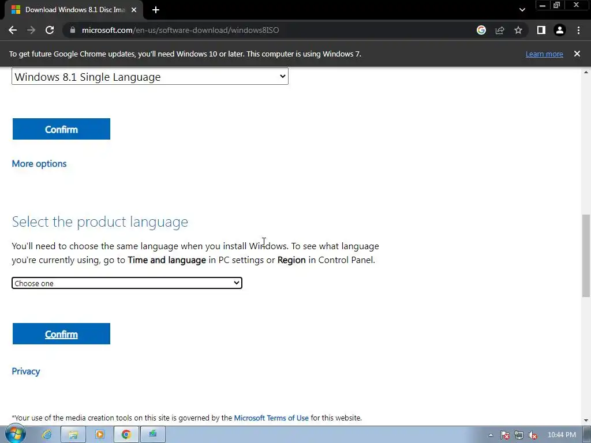Open Windows Media Player from the taskbar

pyautogui.click(x=100, y=435)
